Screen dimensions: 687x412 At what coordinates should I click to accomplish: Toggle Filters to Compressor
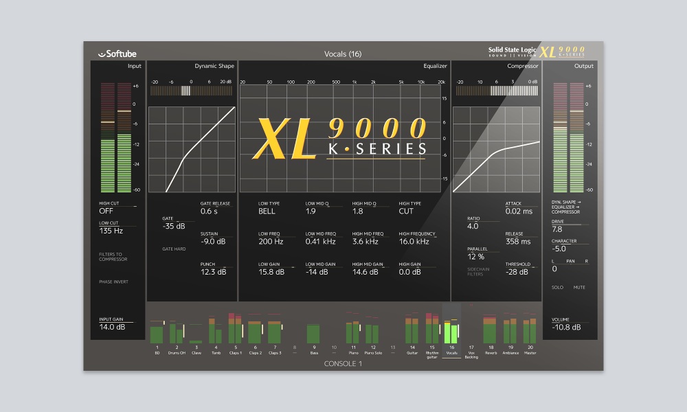(x=113, y=257)
